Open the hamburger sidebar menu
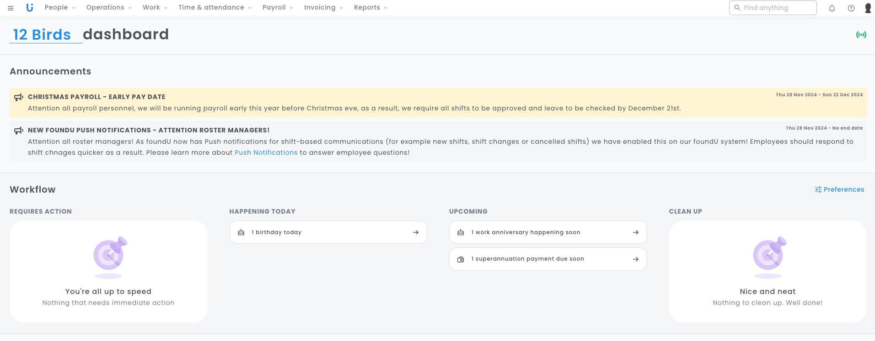This screenshot has width=875, height=341. [11, 8]
